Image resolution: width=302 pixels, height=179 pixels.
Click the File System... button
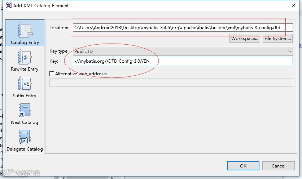[x=277, y=39]
